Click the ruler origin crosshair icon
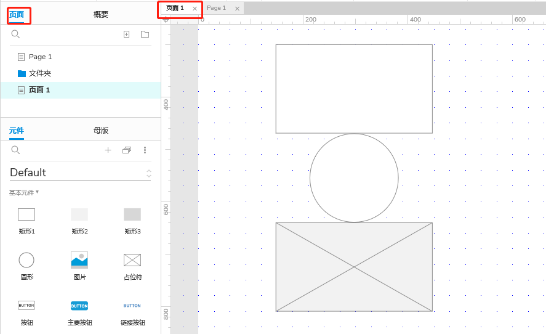 166,20
